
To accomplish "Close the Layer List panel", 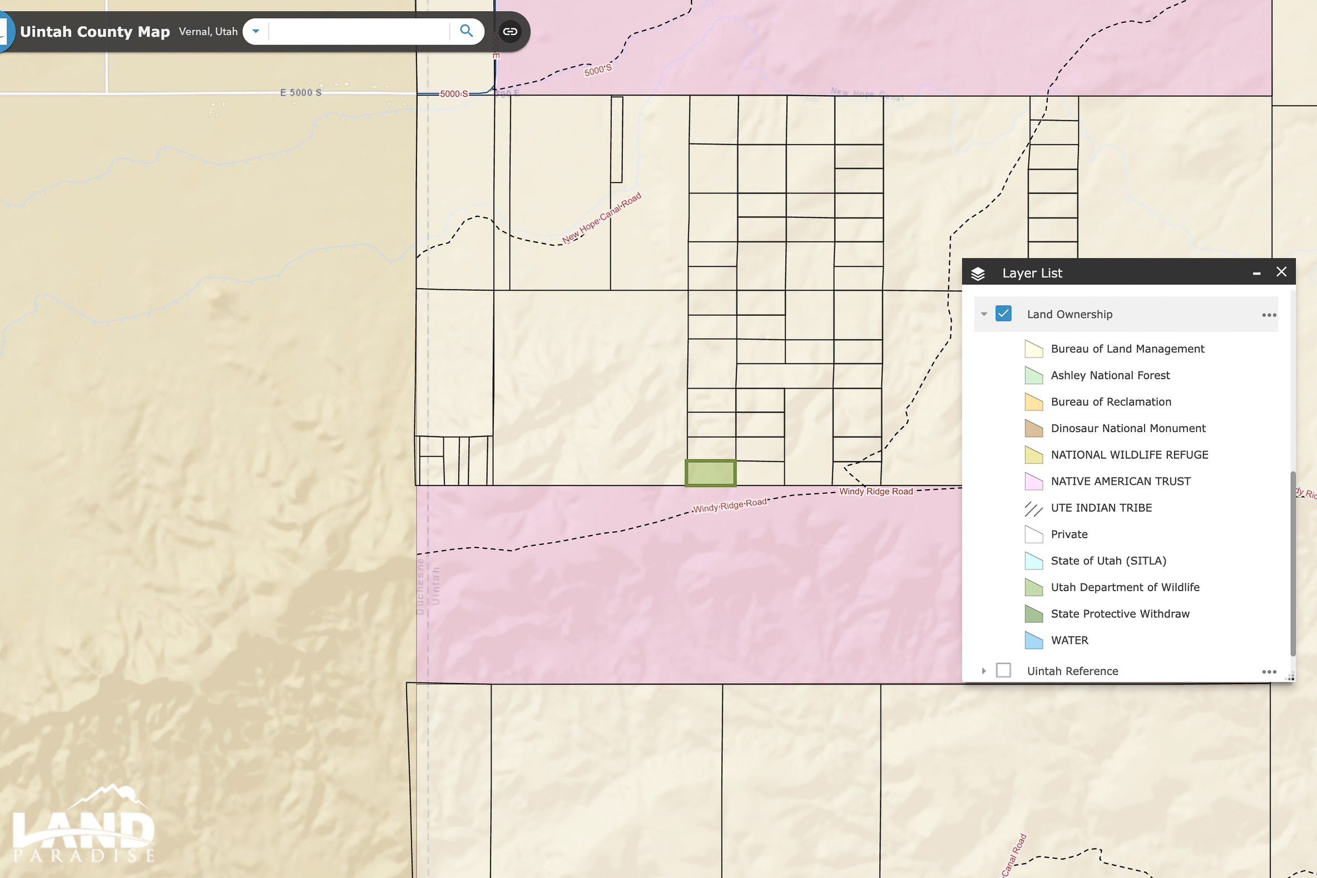I will [x=1281, y=272].
